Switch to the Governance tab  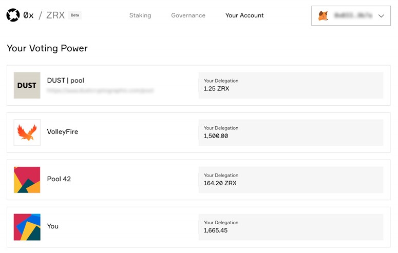pos(188,15)
